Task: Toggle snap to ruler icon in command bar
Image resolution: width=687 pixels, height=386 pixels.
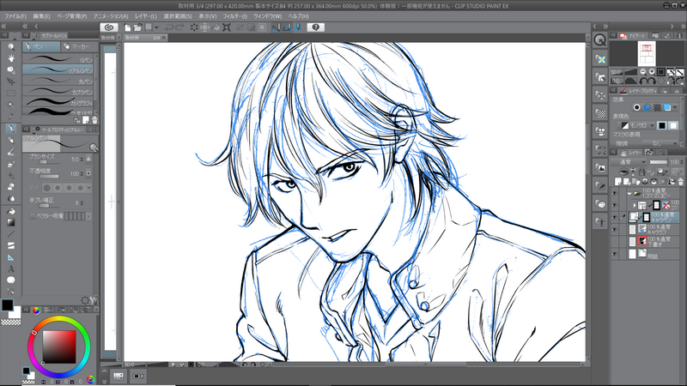Action: [x=276, y=27]
